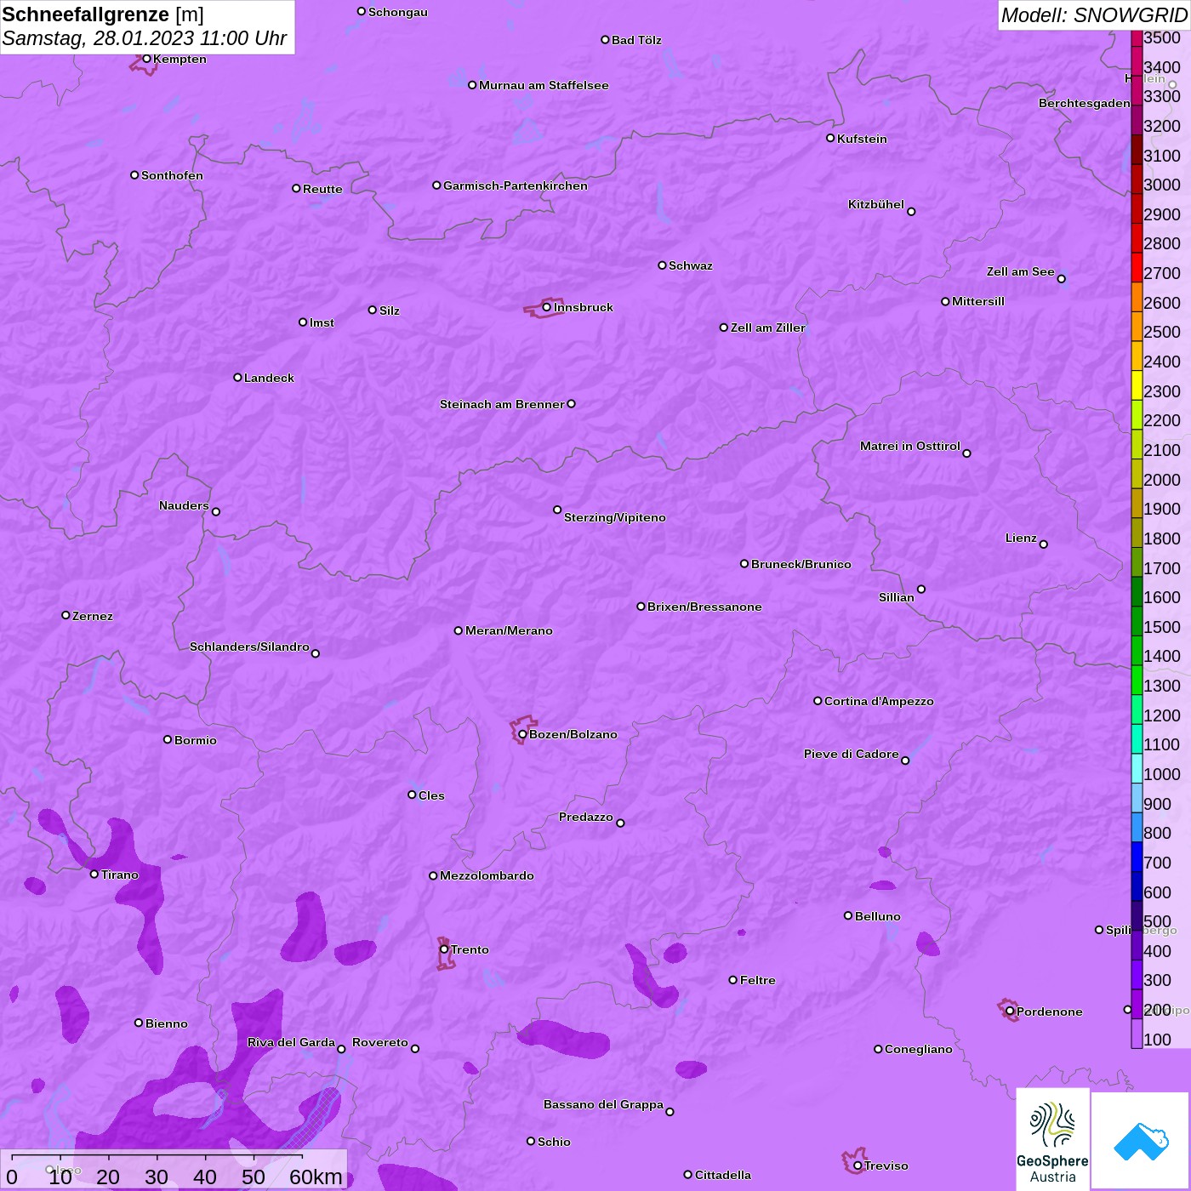Click the Treviso city marker

pos(858,1165)
